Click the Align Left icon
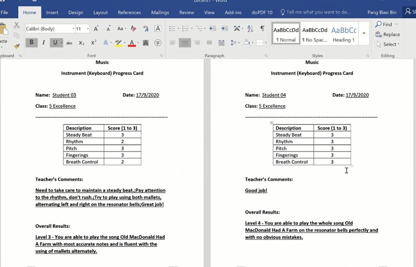Image resolution: width=416 pixels, height=267 pixels. (x=173, y=43)
